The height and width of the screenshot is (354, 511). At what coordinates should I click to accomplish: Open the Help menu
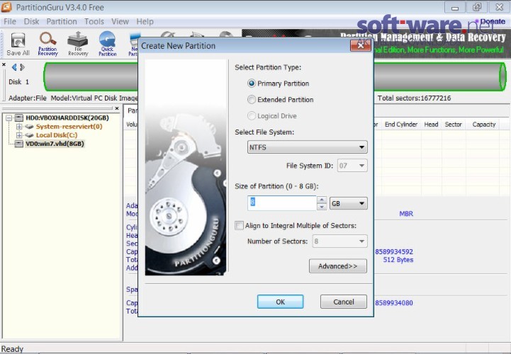coord(145,21)
